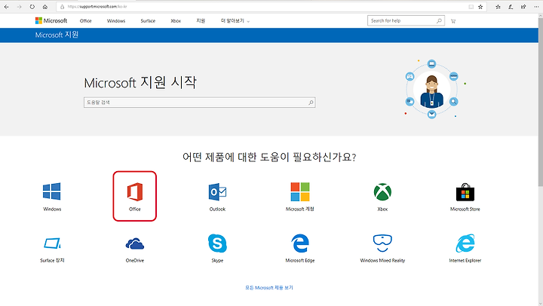The width and height of the screenshot is (543, 306).
Task: Open the share icon in browser toolbar
Action: [x=523, y=7]
